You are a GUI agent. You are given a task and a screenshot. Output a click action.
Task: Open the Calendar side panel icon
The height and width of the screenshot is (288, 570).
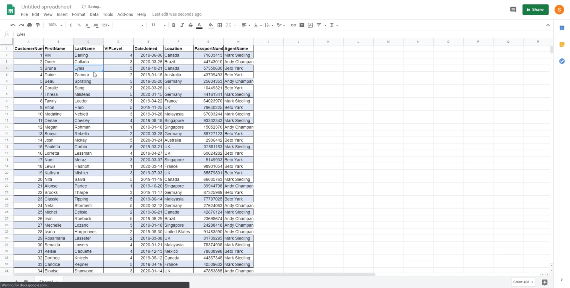(x=562, y=28)
